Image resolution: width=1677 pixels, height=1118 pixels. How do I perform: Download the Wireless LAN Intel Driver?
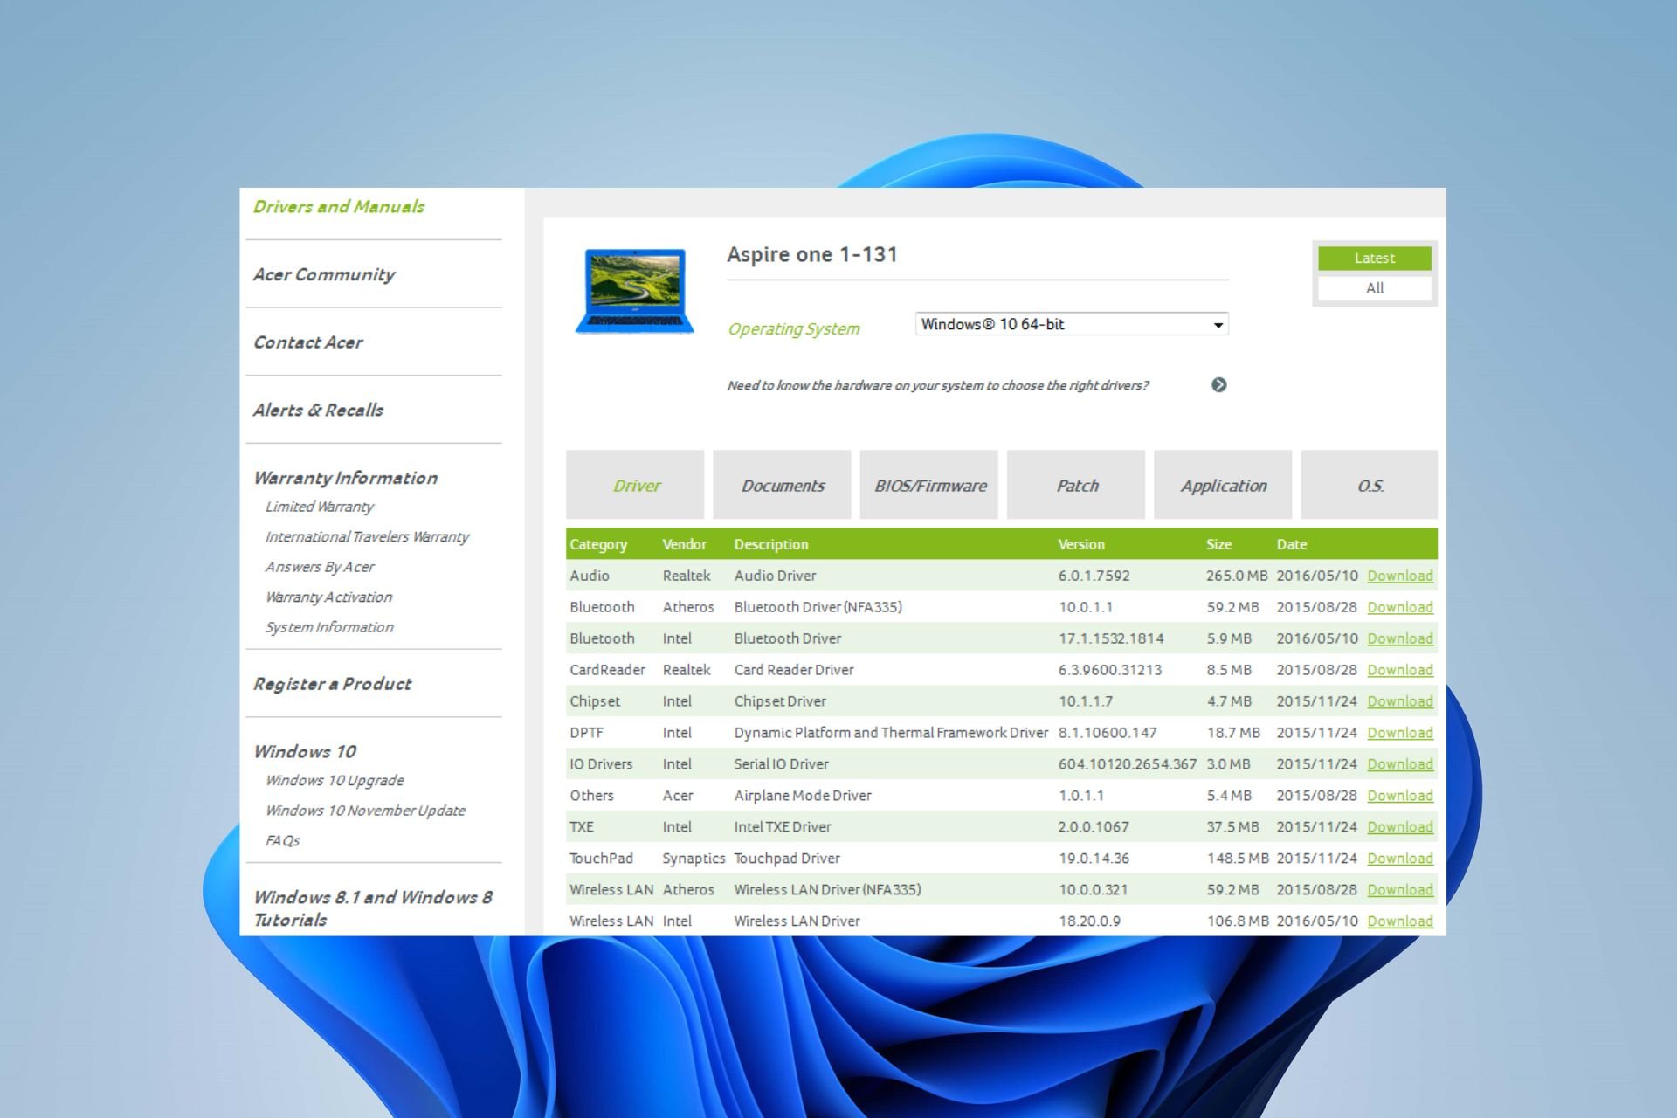[x=1398, y=921]
